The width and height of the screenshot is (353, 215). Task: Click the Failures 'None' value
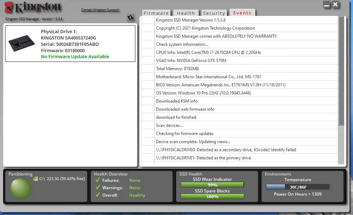[134, 180]
